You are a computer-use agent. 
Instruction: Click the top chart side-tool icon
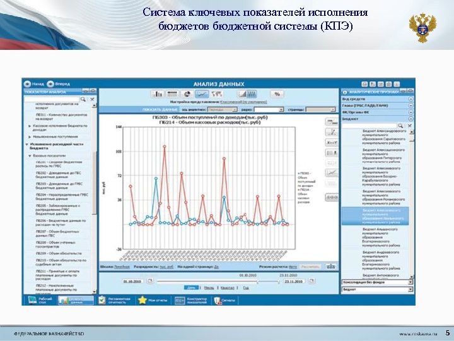332,121
